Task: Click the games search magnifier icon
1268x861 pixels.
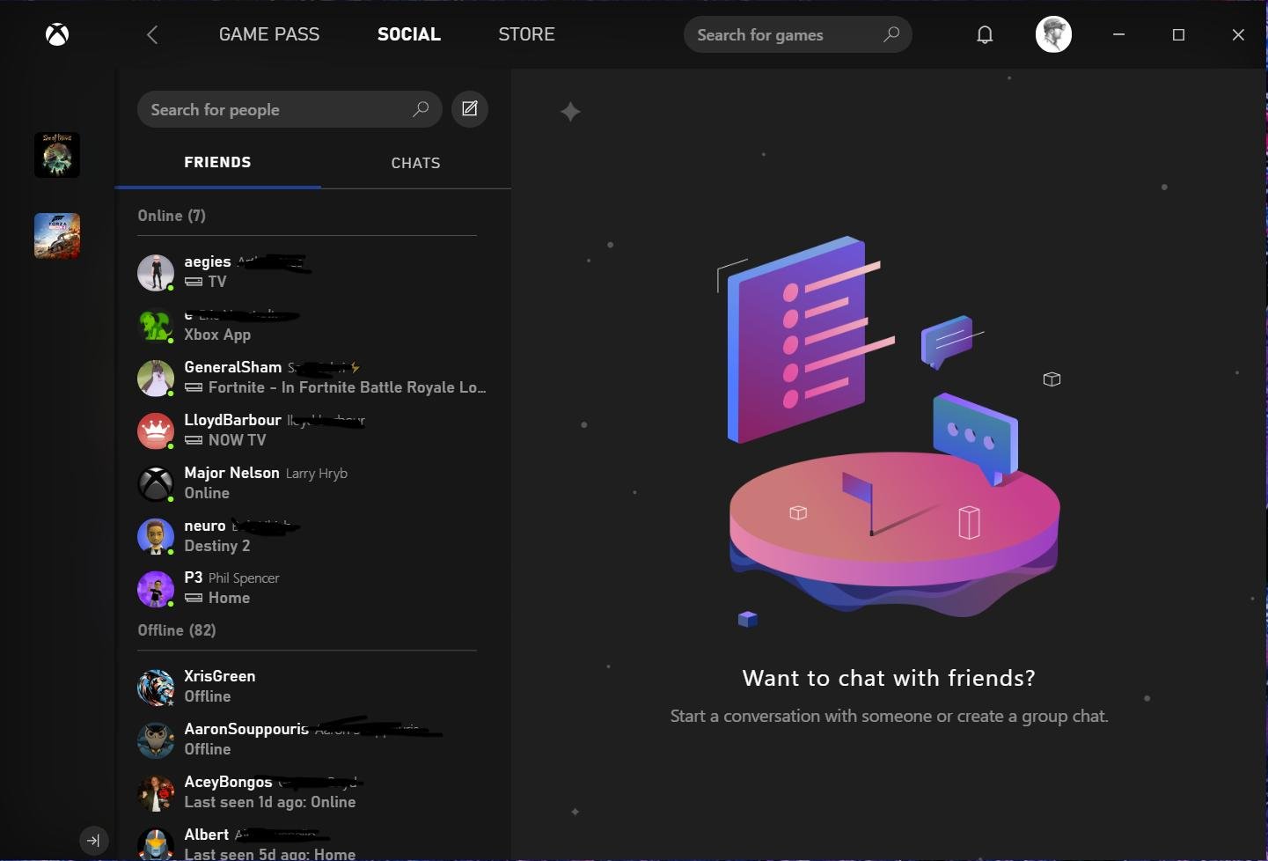Action: pyautogui.click(x=891, y=34)
